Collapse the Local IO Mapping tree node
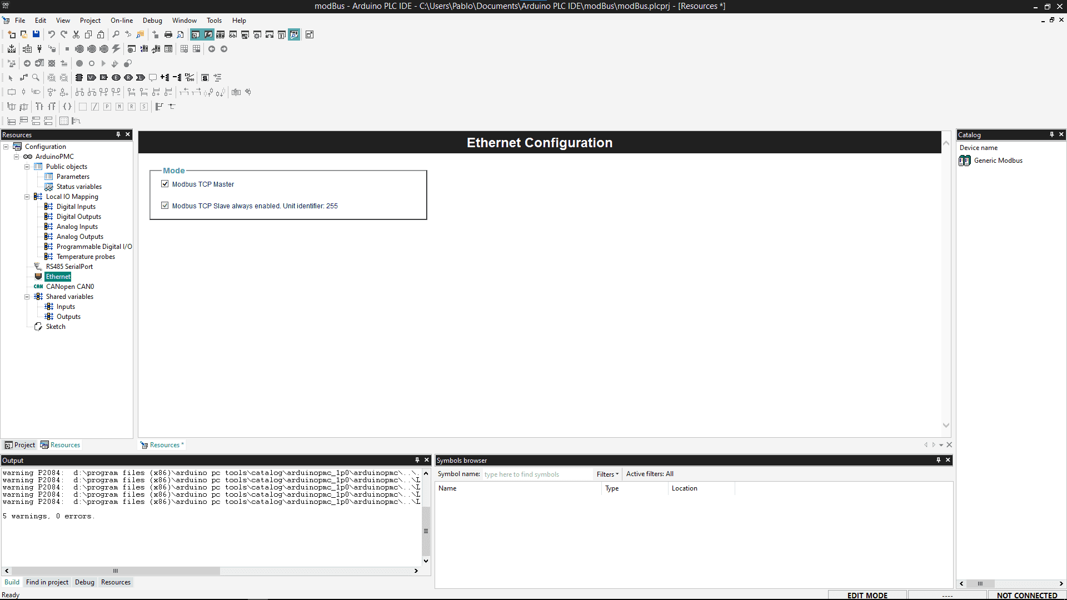 click(27, 197)
